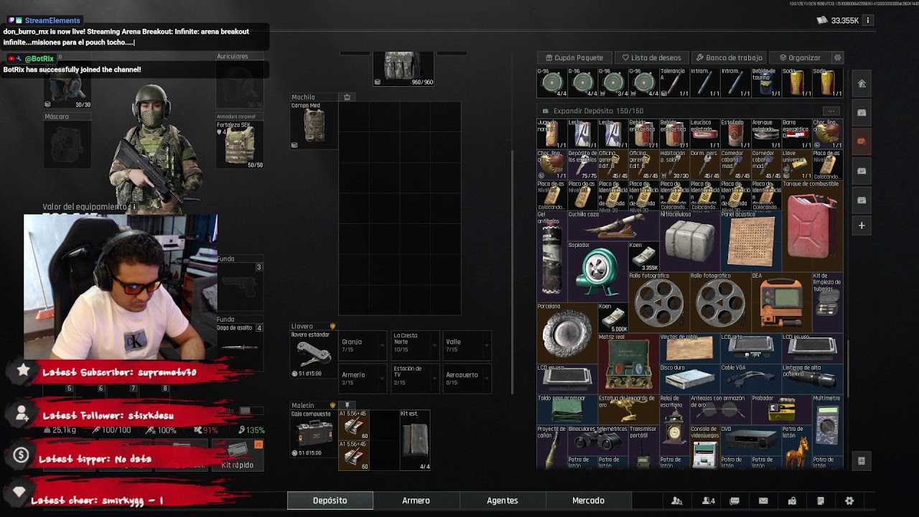Select the Multímetro item
Viewport: 919px width, 517px height.
(827, 424)
